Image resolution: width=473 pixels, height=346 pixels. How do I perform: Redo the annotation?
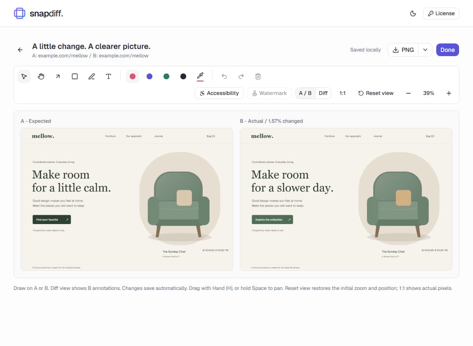[241, 76]
